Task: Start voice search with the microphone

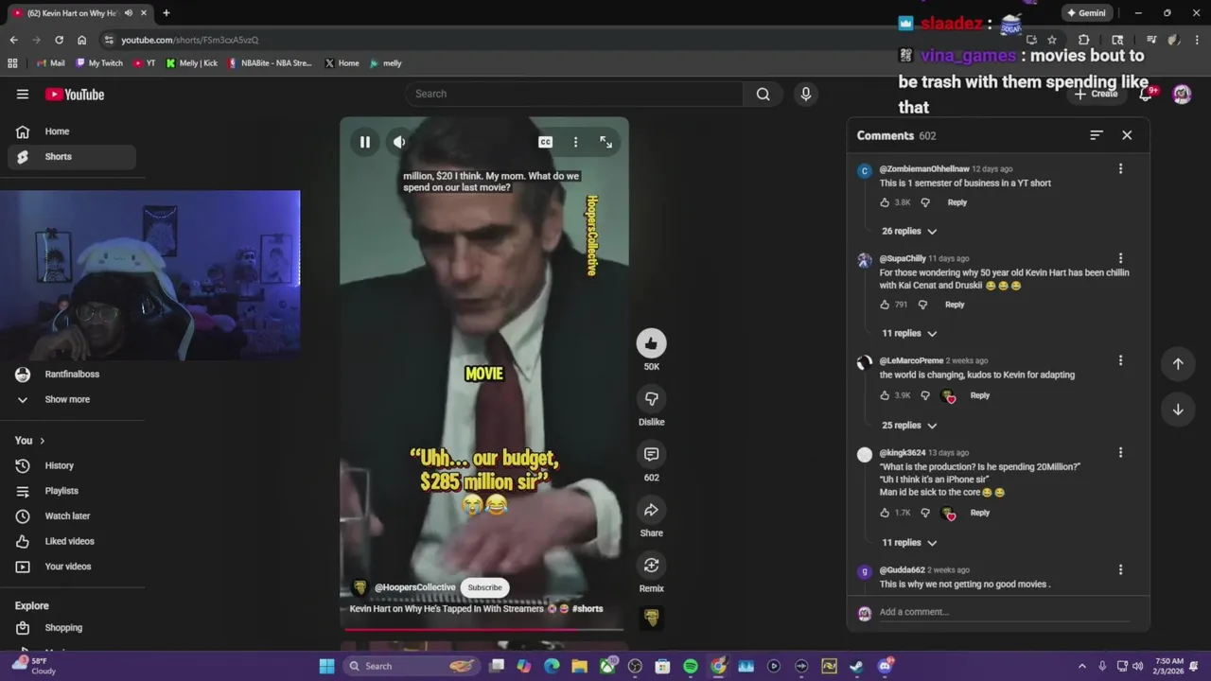Action: (x=806, y=94)
